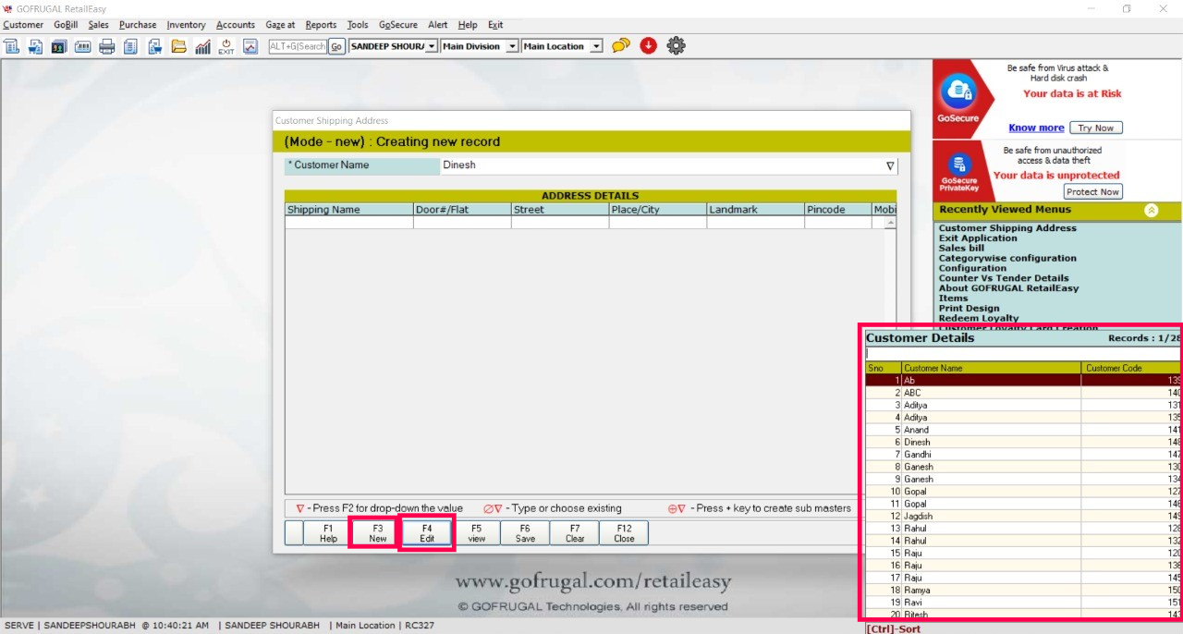The image size is (1183, 634).
Task: Click the red download arrow icon
Action: (648, 45)
